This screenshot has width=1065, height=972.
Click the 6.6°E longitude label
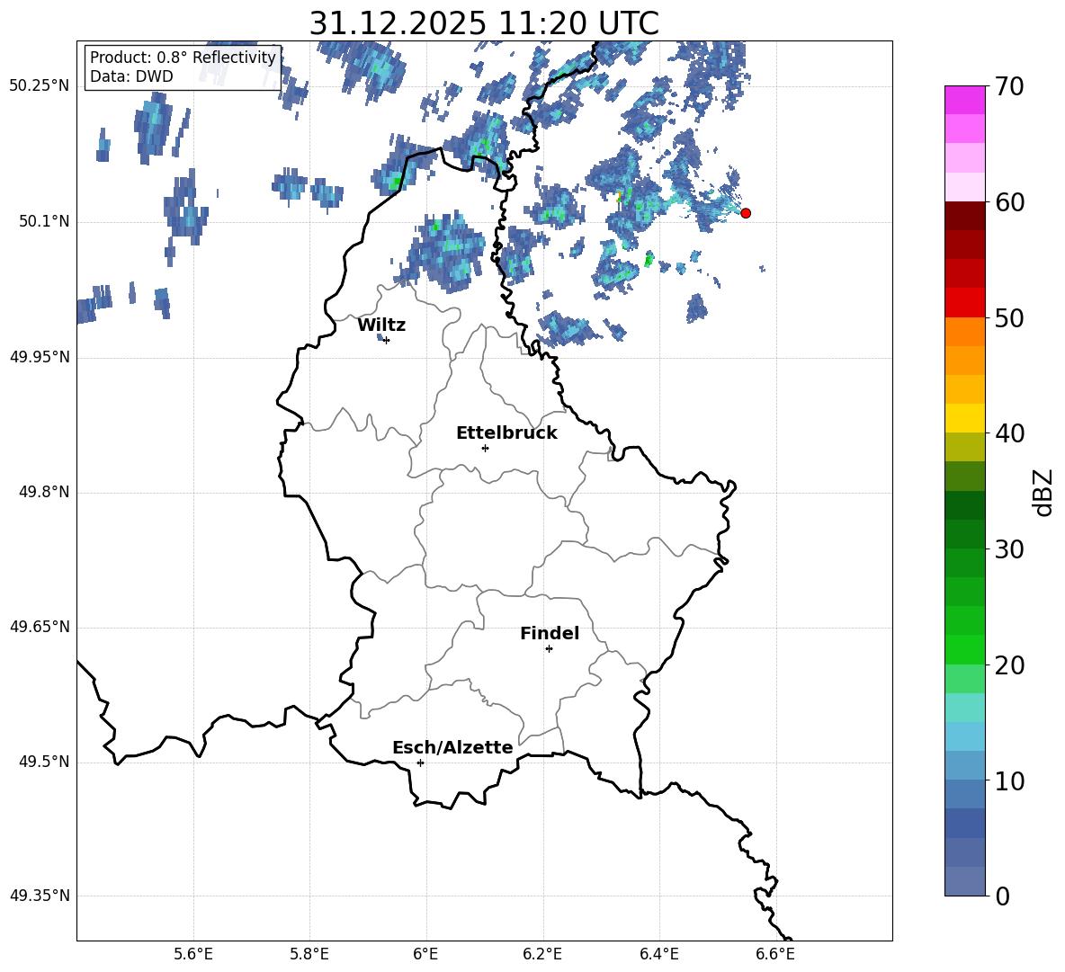775,955
